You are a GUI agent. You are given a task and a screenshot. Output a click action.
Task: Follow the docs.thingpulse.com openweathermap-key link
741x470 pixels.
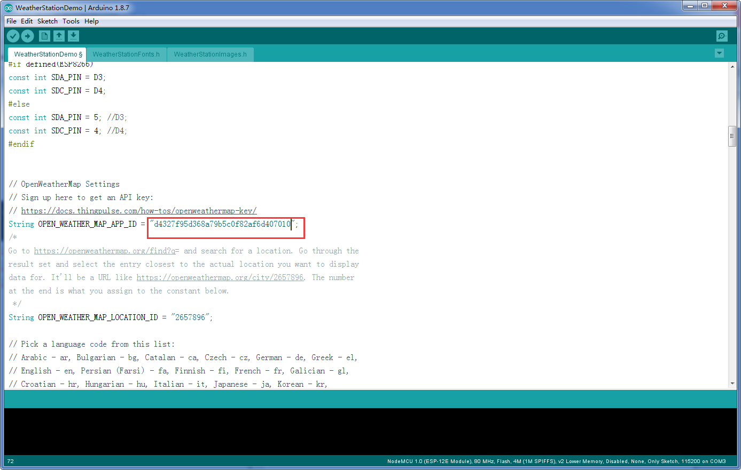pos(139,211)
